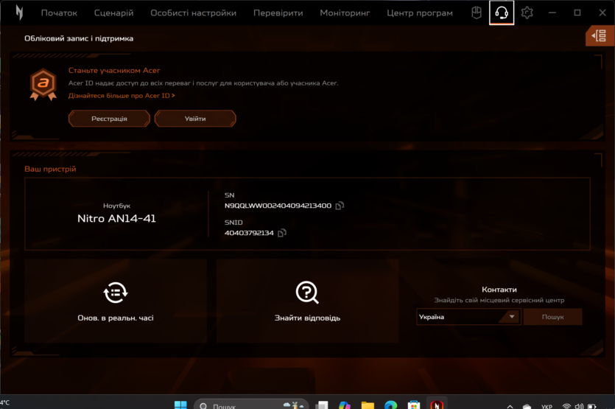Open File Explorer from the taskbar
The image size is (615, 409).
368,405
